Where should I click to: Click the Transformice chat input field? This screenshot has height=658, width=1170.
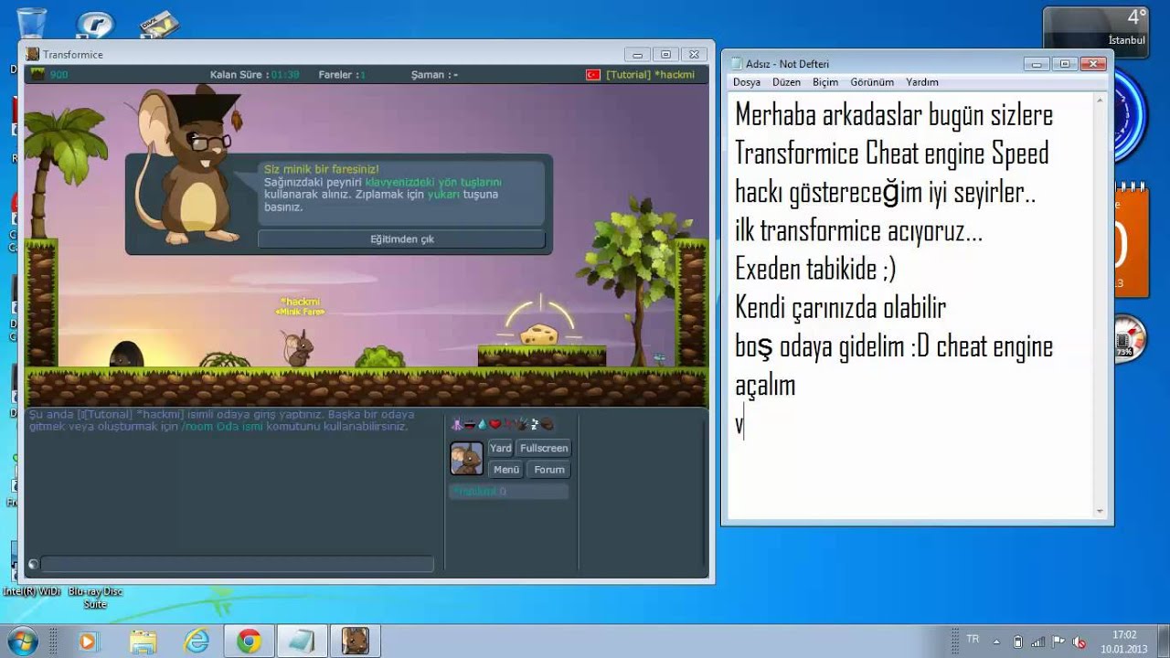[x=237, y=565]
